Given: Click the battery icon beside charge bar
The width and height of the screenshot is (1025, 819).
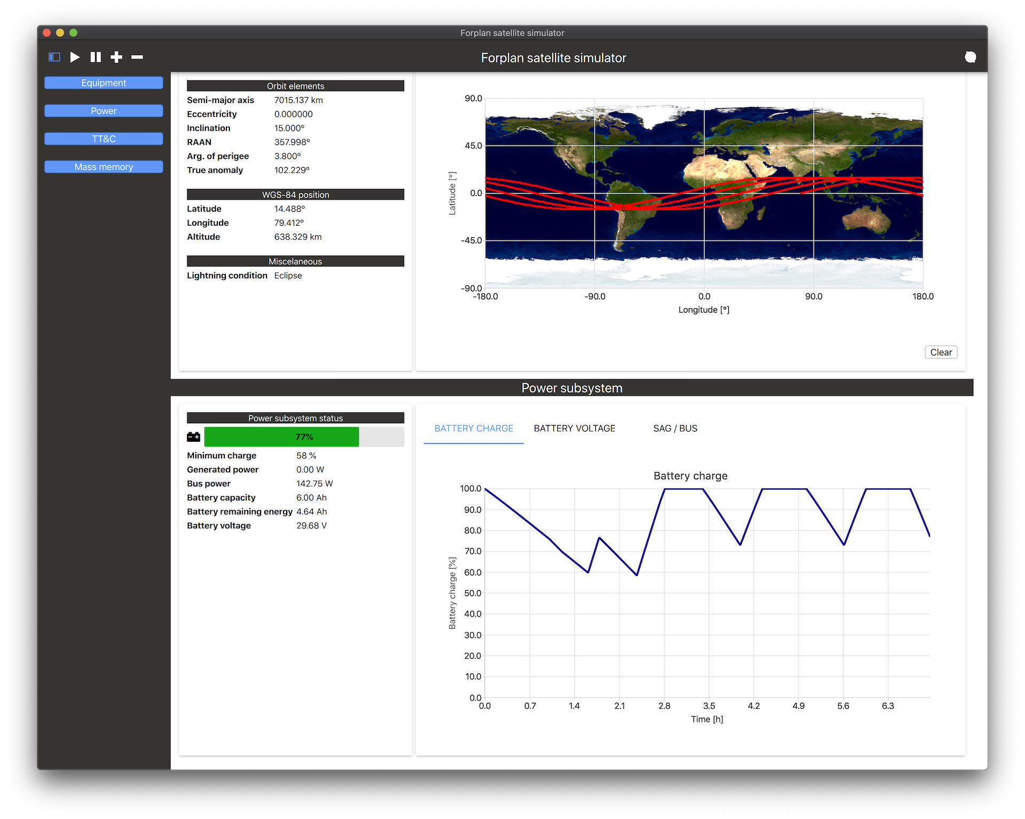Looking at the screenshot, I should click(193, 437).
